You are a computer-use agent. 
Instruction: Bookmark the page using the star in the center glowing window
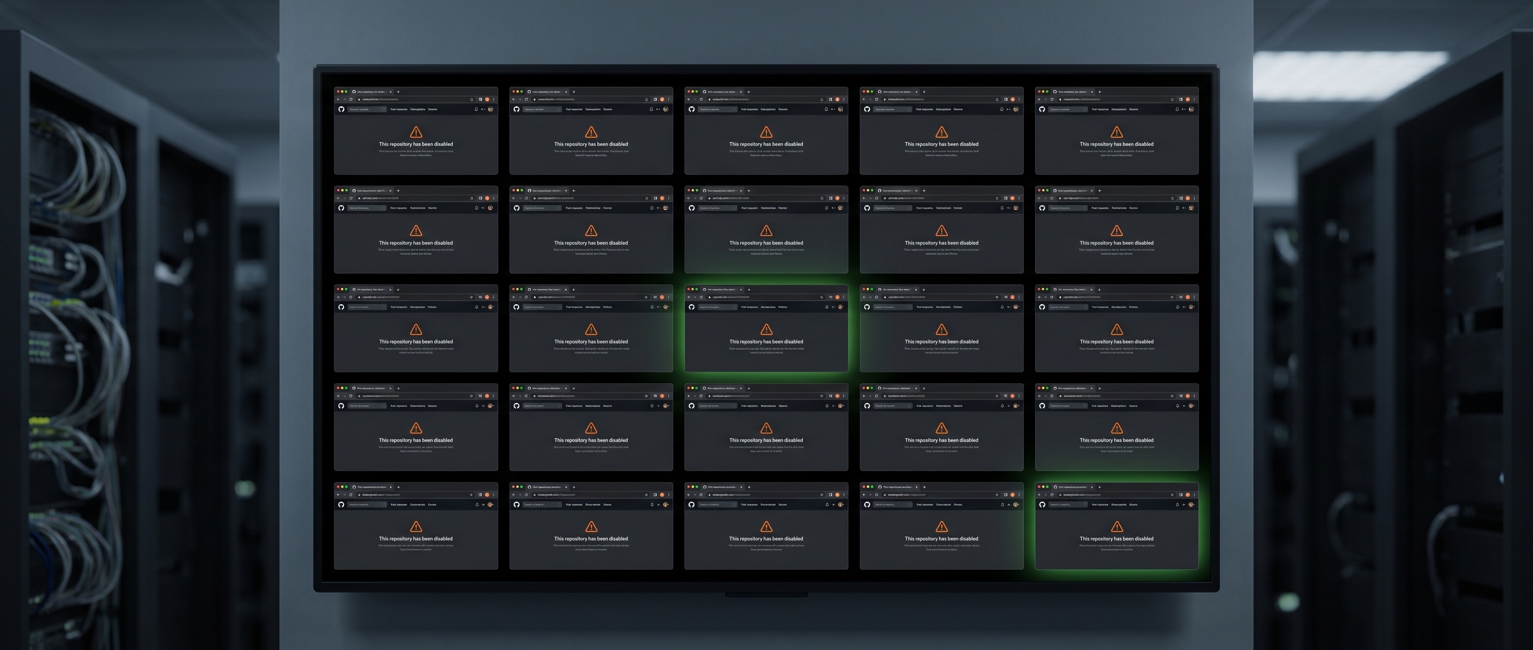pyautogui.click(x=822, y=297)
